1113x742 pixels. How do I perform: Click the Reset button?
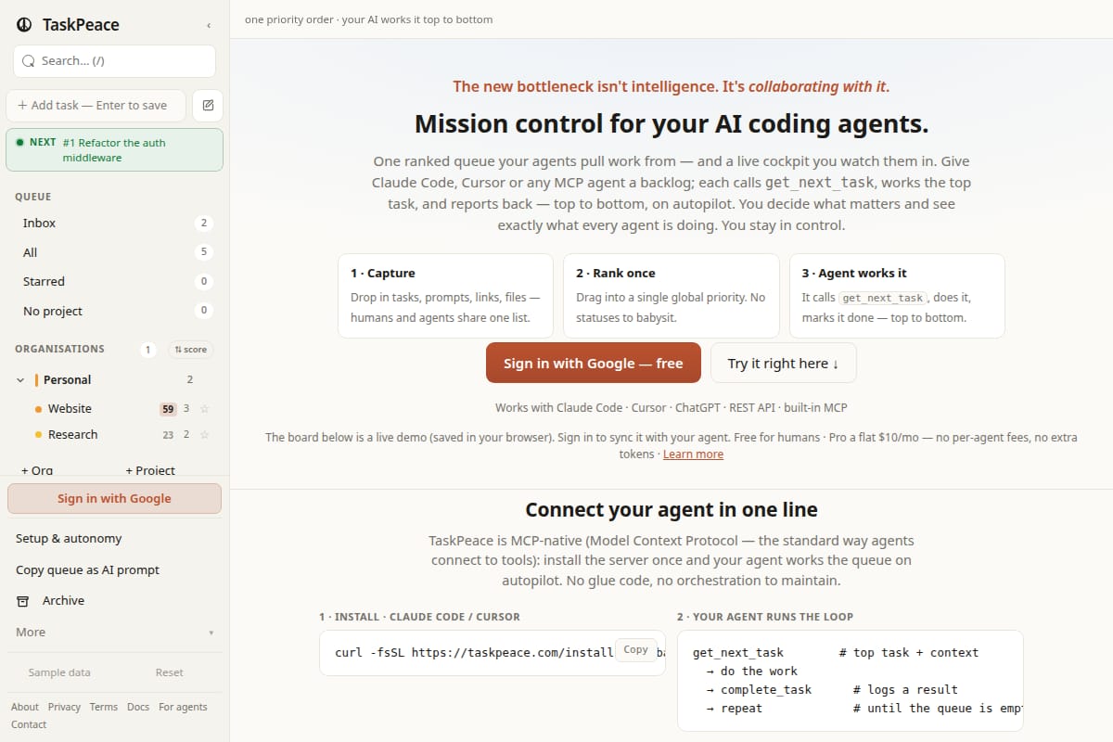[169, 672]
